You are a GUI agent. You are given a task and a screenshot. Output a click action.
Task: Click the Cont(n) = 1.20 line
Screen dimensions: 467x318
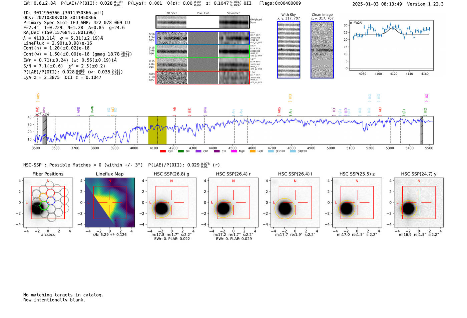(x=56, y=48)
